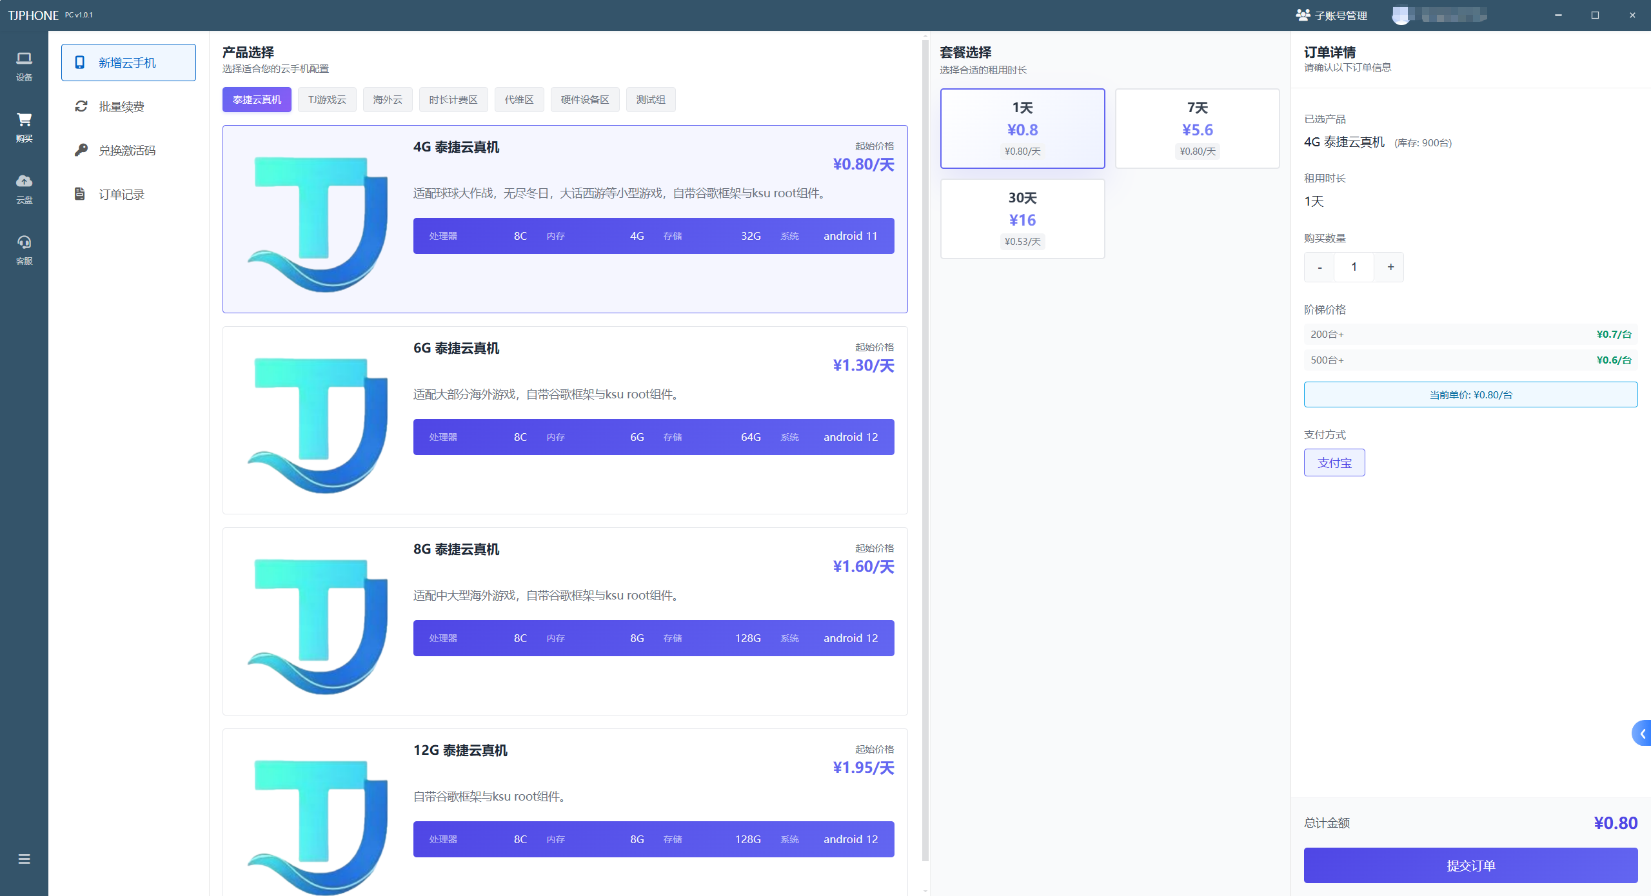Open 子账号管理 sub-account management
The width and height of the screenshot is (1651, 896).
(x=1332, y=15)
